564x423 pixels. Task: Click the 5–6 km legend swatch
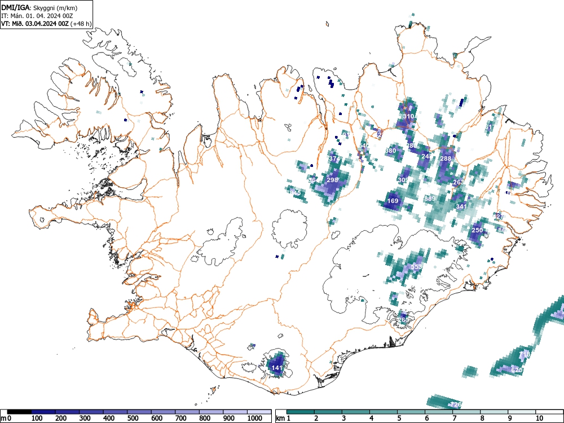(x=411, y=412)
